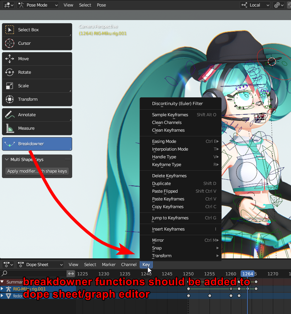Open the pivot point dropdown
The width and height of the screenshot is (291, 314).
279,5
